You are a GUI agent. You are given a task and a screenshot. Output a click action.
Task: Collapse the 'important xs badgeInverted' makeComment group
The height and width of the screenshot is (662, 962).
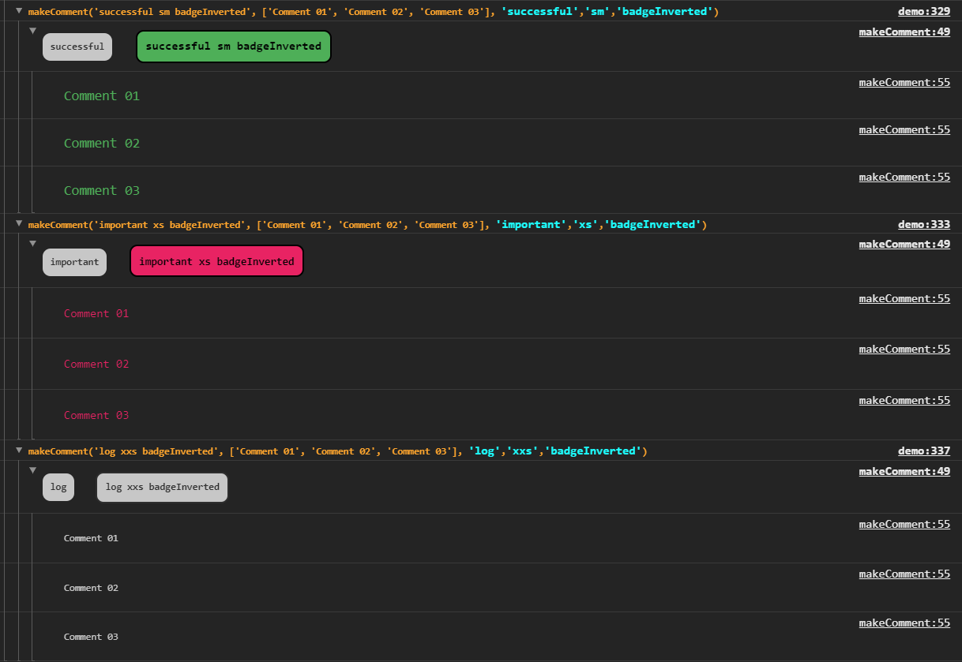click(x=19, y=224)
